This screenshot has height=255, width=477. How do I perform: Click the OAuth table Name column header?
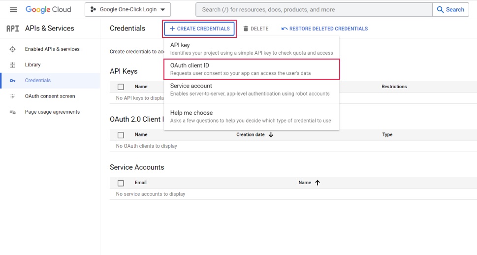(x=141, y=134)
